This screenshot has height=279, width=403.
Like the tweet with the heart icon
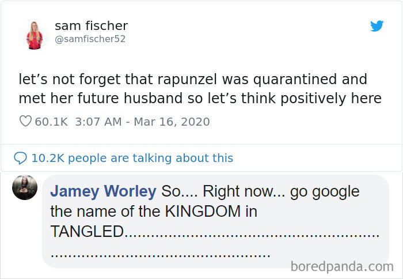pos(25,122)
